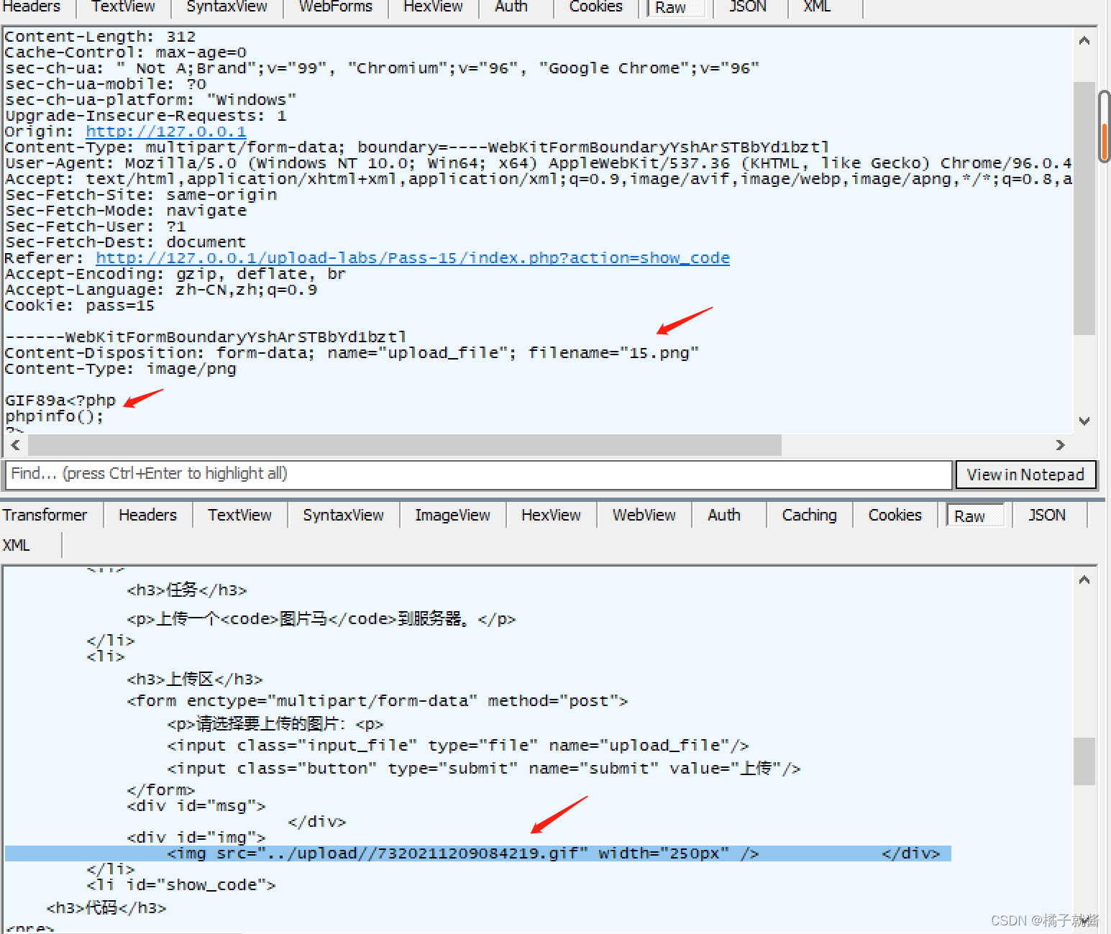The image size is (1111, 934).
Task: Switch to response Headers tab
Action: pos(147,515)
